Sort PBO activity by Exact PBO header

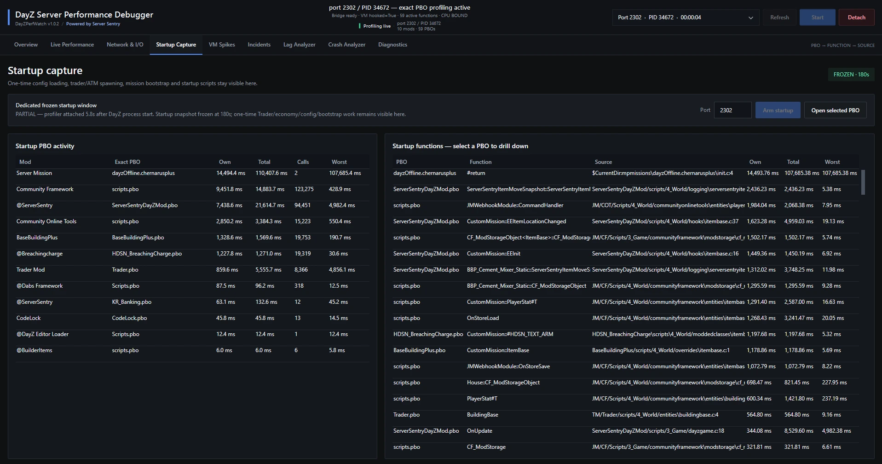point(127,162)
